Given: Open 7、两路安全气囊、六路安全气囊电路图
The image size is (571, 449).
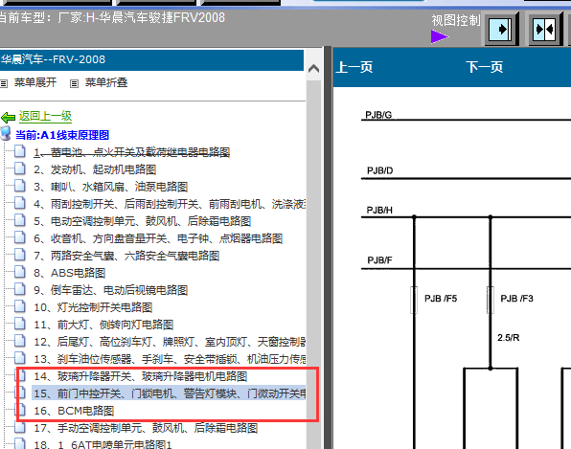Looking at the screenshot, I should [x=126, y=256].
